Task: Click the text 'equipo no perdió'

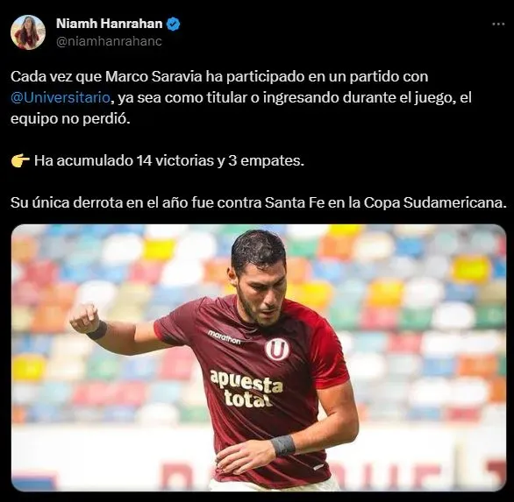Action: [x=70, y=118]
